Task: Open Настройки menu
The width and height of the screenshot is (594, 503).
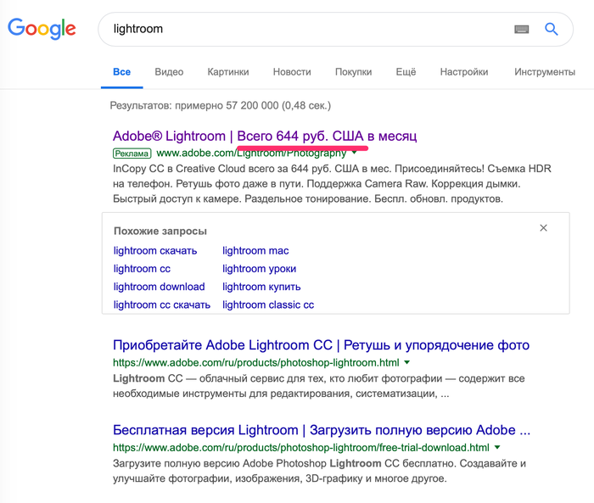Action: [x=464, y=72]
